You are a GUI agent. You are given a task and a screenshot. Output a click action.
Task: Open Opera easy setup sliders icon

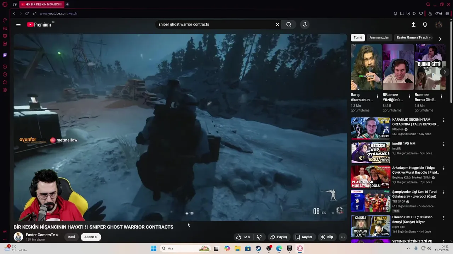click(447, 13)
